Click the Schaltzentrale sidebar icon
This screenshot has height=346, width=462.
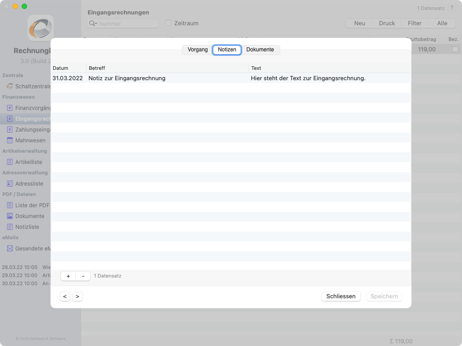point(10,86)
